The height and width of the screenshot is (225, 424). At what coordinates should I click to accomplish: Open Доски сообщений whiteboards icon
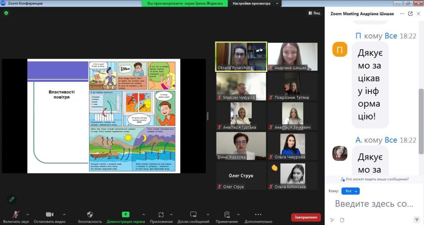[193, 214]
